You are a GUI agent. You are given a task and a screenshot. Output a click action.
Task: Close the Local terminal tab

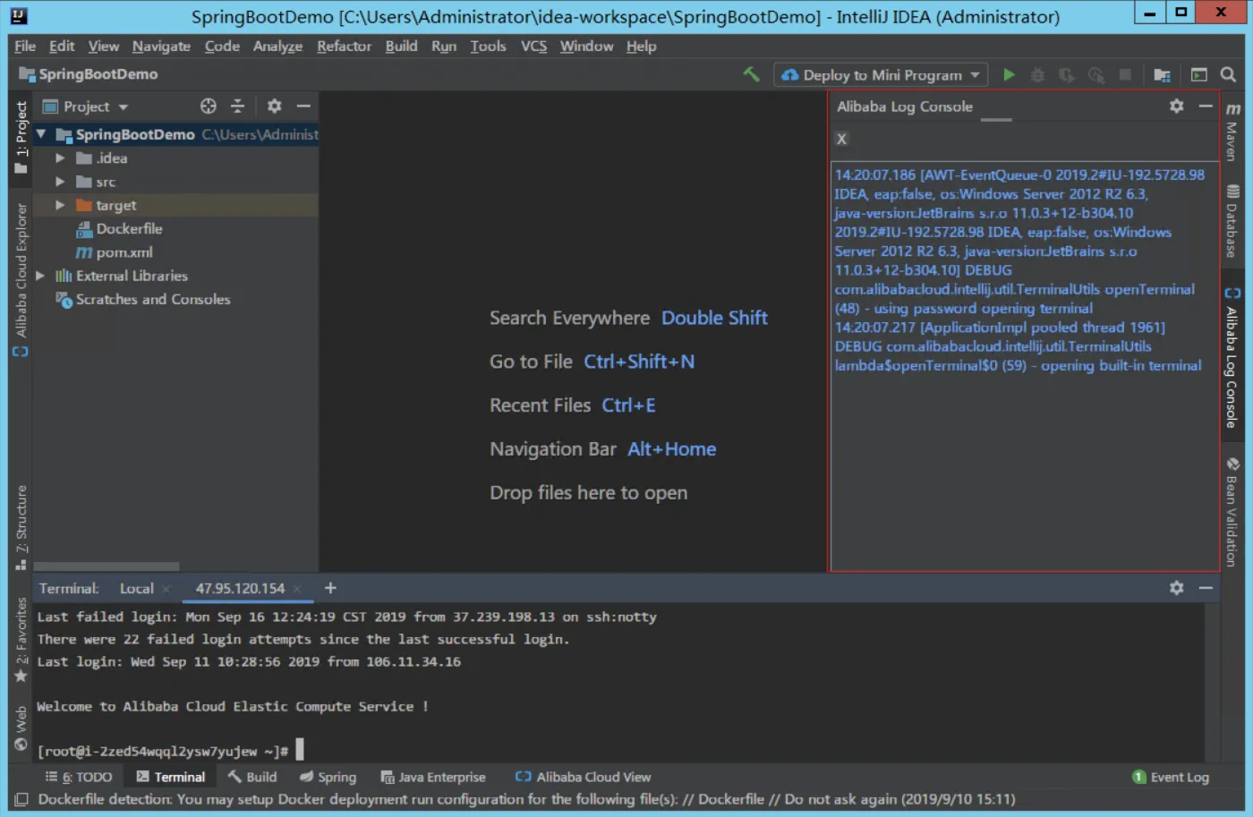point(166,589)
